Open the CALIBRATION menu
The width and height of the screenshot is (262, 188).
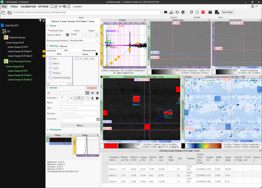[x=28, y=6]
